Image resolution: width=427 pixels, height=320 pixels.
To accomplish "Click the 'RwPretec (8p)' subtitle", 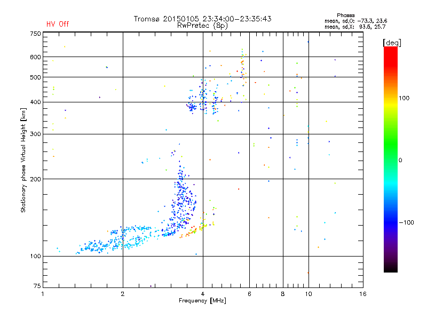I will (x=202, y=26).
